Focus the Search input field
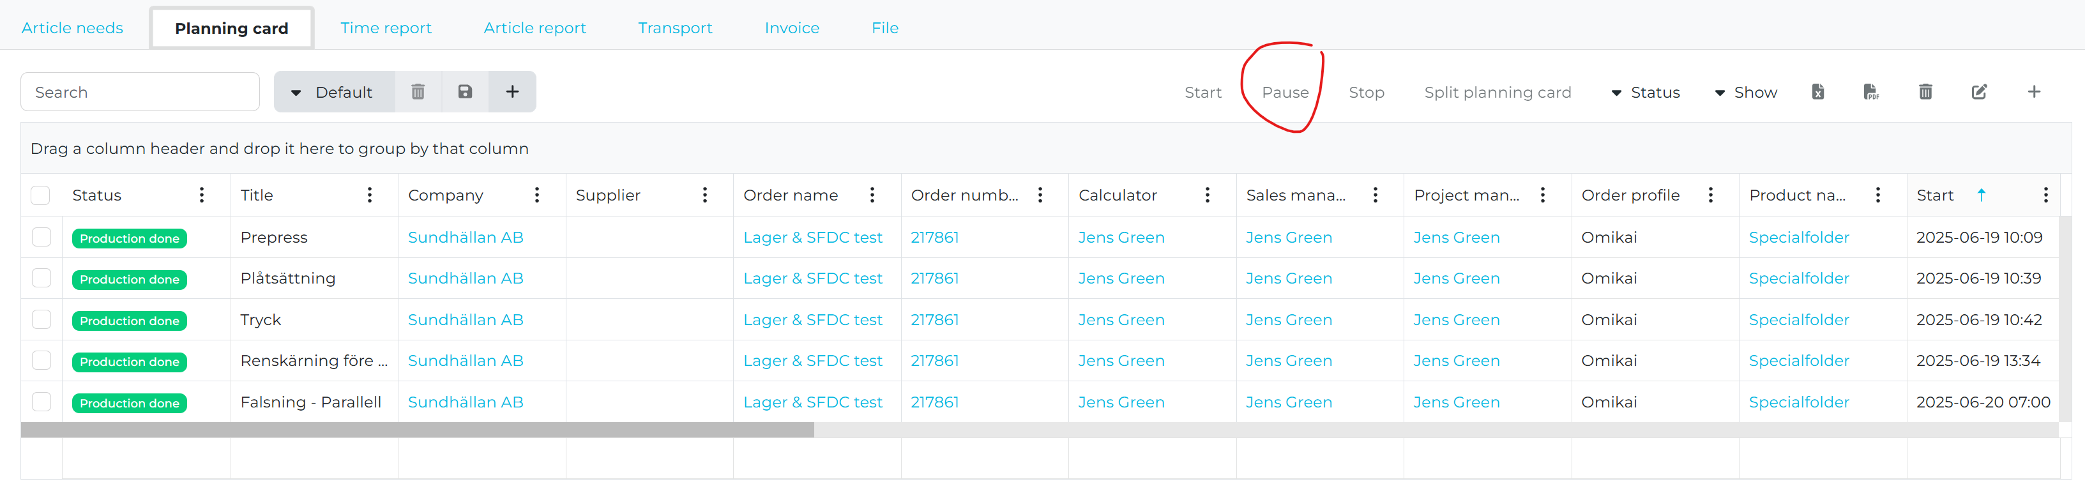This screenshot has width=2085, height=486. pos(140,91)
